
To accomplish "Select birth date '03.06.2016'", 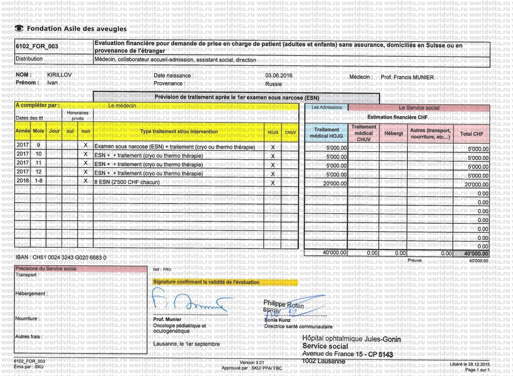I will click(x=279, y=75).
